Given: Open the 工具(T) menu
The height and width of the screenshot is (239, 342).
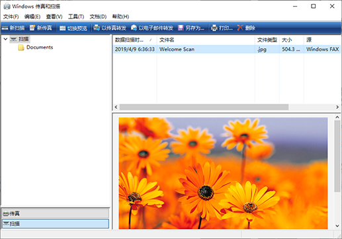Looking at the screenshot, I should [x=76, y=17].
